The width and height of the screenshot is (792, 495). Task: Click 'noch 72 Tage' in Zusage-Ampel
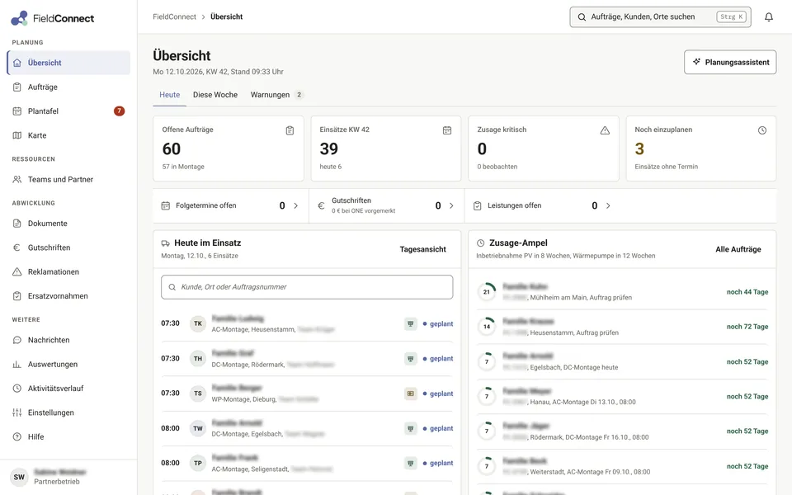coord(747,327)
